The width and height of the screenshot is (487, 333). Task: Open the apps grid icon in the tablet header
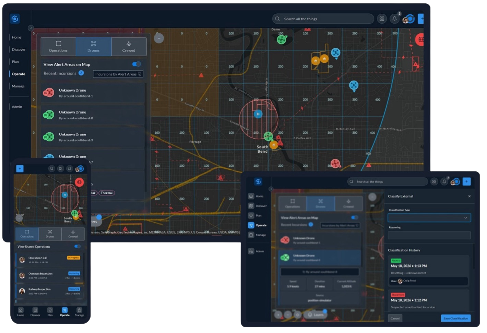pyautogui.click(x=434, y=181)
